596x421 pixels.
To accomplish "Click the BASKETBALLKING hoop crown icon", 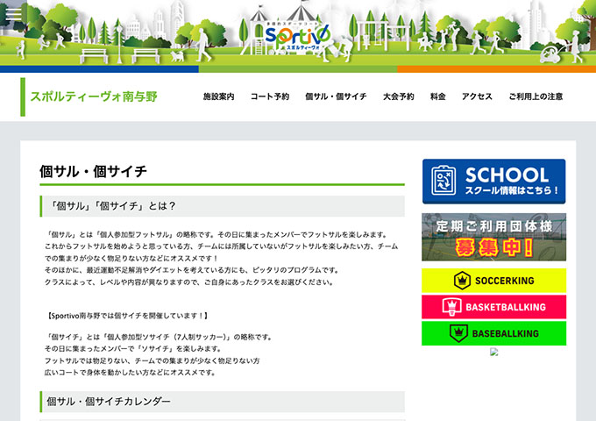I will pyautogui.click(x=452, y=306).
